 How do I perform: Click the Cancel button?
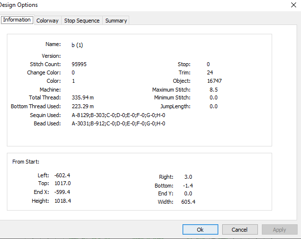tap(240, 229)
